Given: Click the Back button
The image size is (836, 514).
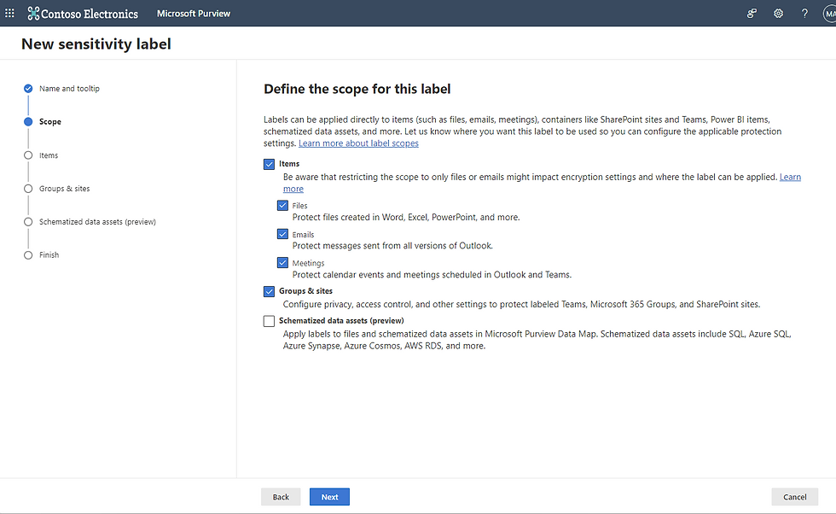Looking at the screenshot, I should point(281,497).
